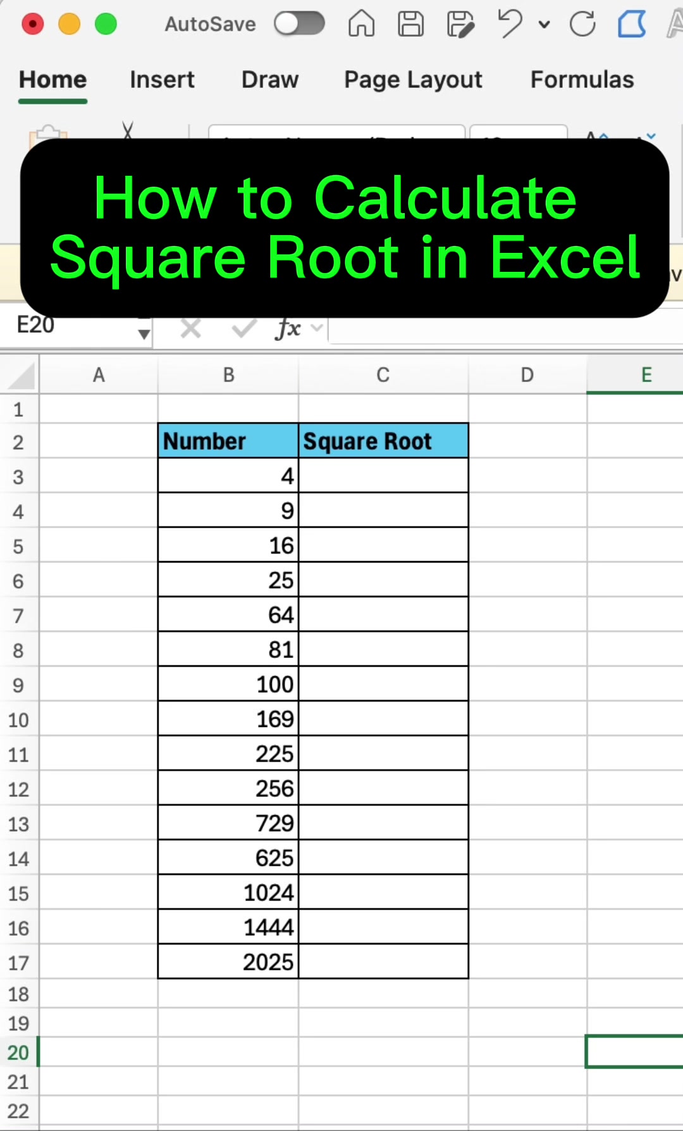
Task: Click the Square Root header cell
Action: pyautogui.click(x=383, y=441)
